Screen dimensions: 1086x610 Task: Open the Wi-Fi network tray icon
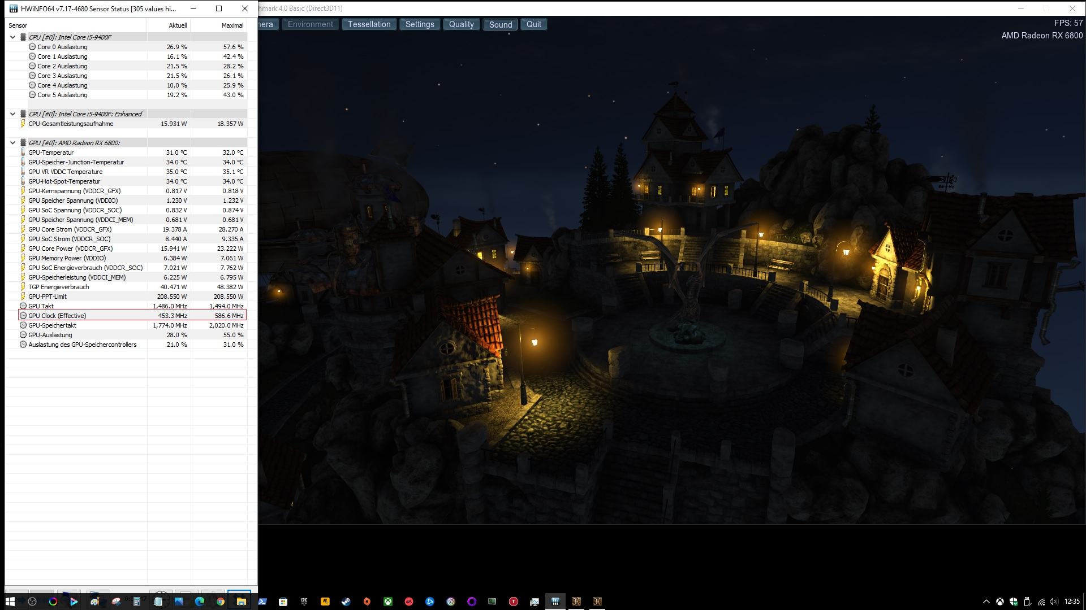point(1041,602)
